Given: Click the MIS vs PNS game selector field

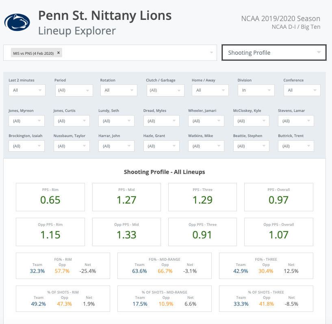Looking at the screenshot, I should tap(134, 53).
